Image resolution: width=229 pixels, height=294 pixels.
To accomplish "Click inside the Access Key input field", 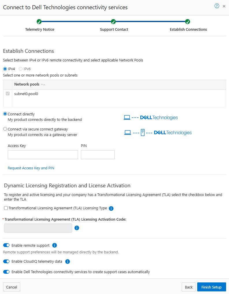I will pyautogui.click(x=42, y=155).
